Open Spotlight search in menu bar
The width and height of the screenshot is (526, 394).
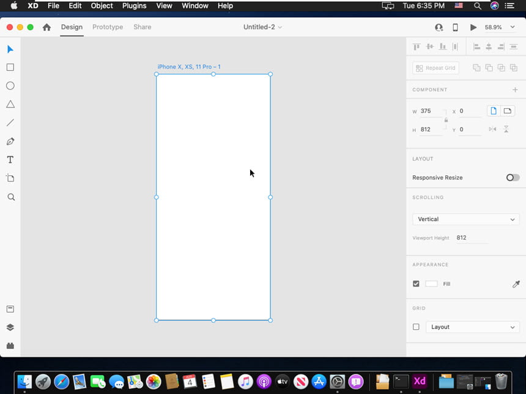pyautogui.click(x=477, y=5)
